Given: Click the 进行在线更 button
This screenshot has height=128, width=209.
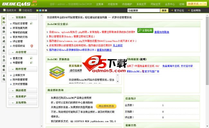Looking at the screenshot, I should pos(76,71).
